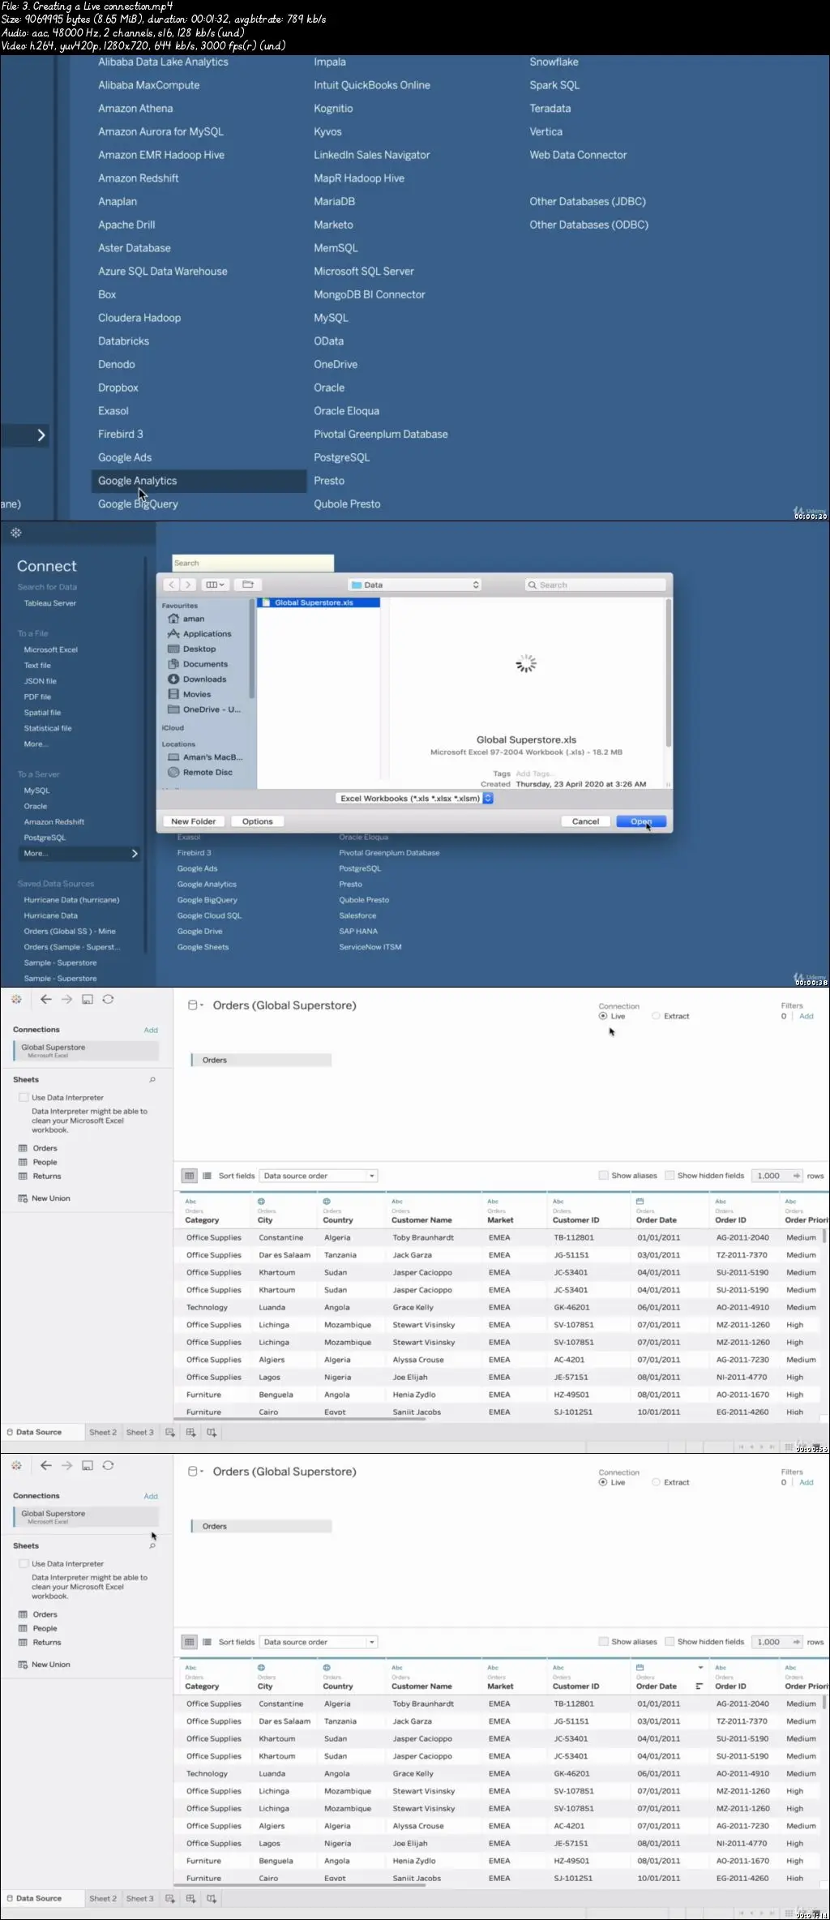Click the Search field inside the file dialog toolbar
The height and width of the screenshot is (1920, 830).
tap(595, 585)
